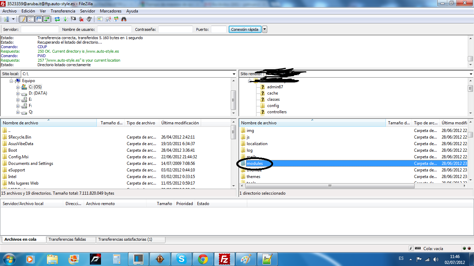Screen dimensions: 474x266
Task: Refresh the file and folder lists
Action: click(x=57, y=19)
